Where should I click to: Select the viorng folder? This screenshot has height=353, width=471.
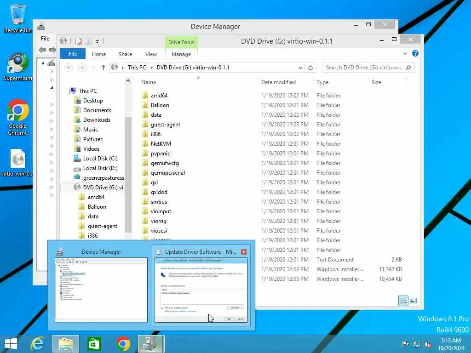pyautogui.click(x=158, y=221)
